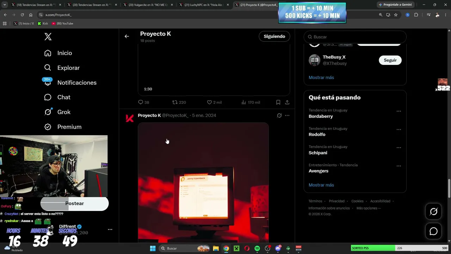The image size is (451, 254).
Task: Open options for the Bordaberry trend
Action: tap(399, 111)
